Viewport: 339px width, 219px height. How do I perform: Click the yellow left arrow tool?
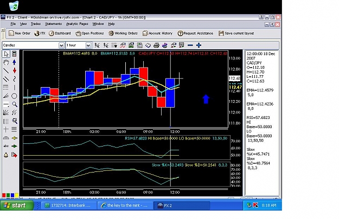coord(14,138)
